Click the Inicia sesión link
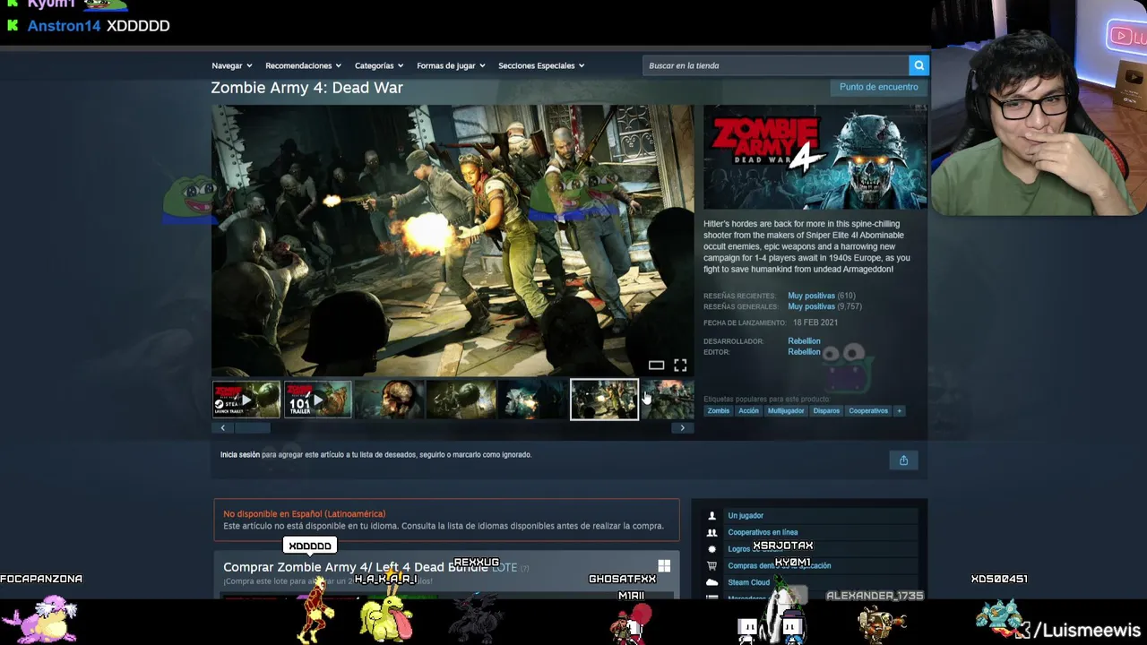1147x645 pixels. click(240, 455)
